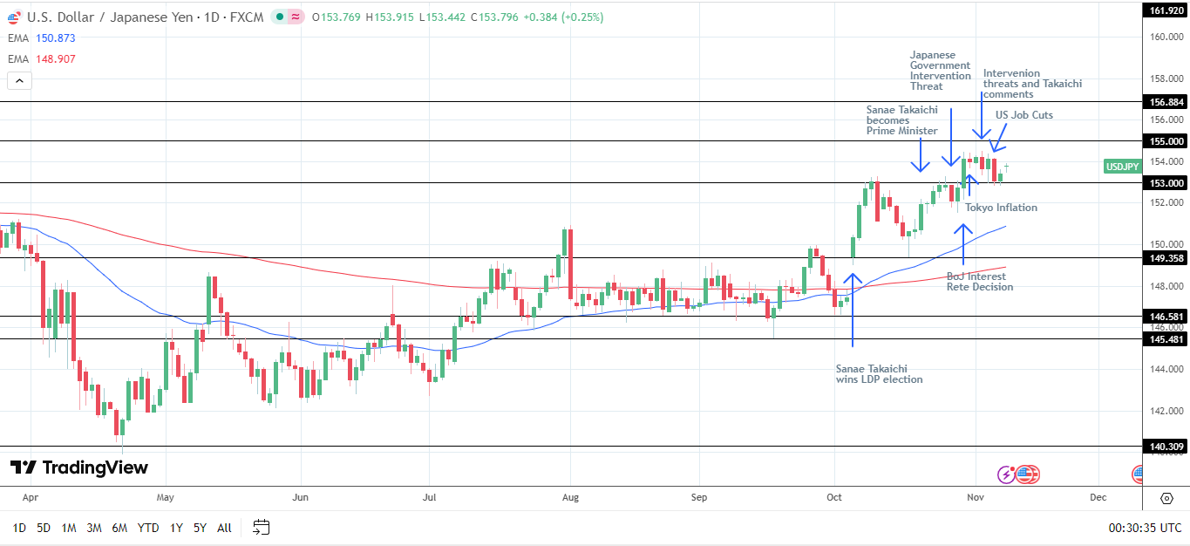
Task: Toggle the USDJPY price label on right scale
Action: 1120,166
